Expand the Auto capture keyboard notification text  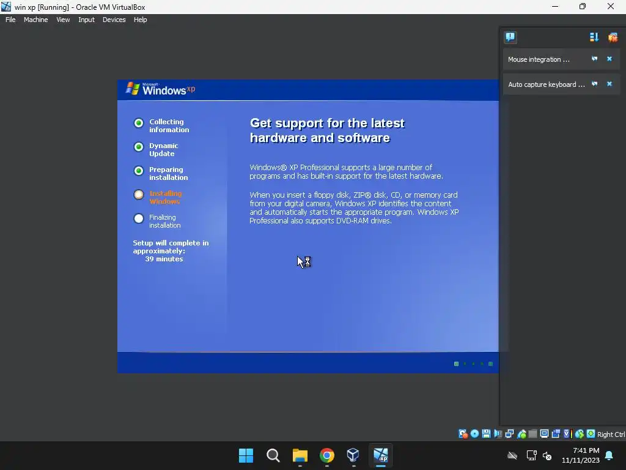click(x=546, y=84)
